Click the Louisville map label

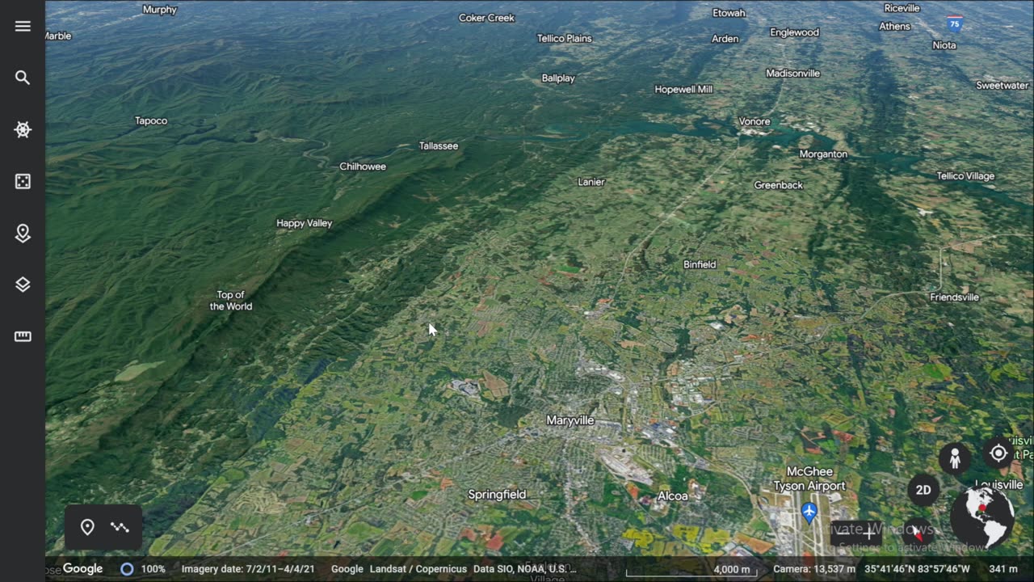[998, 485]
